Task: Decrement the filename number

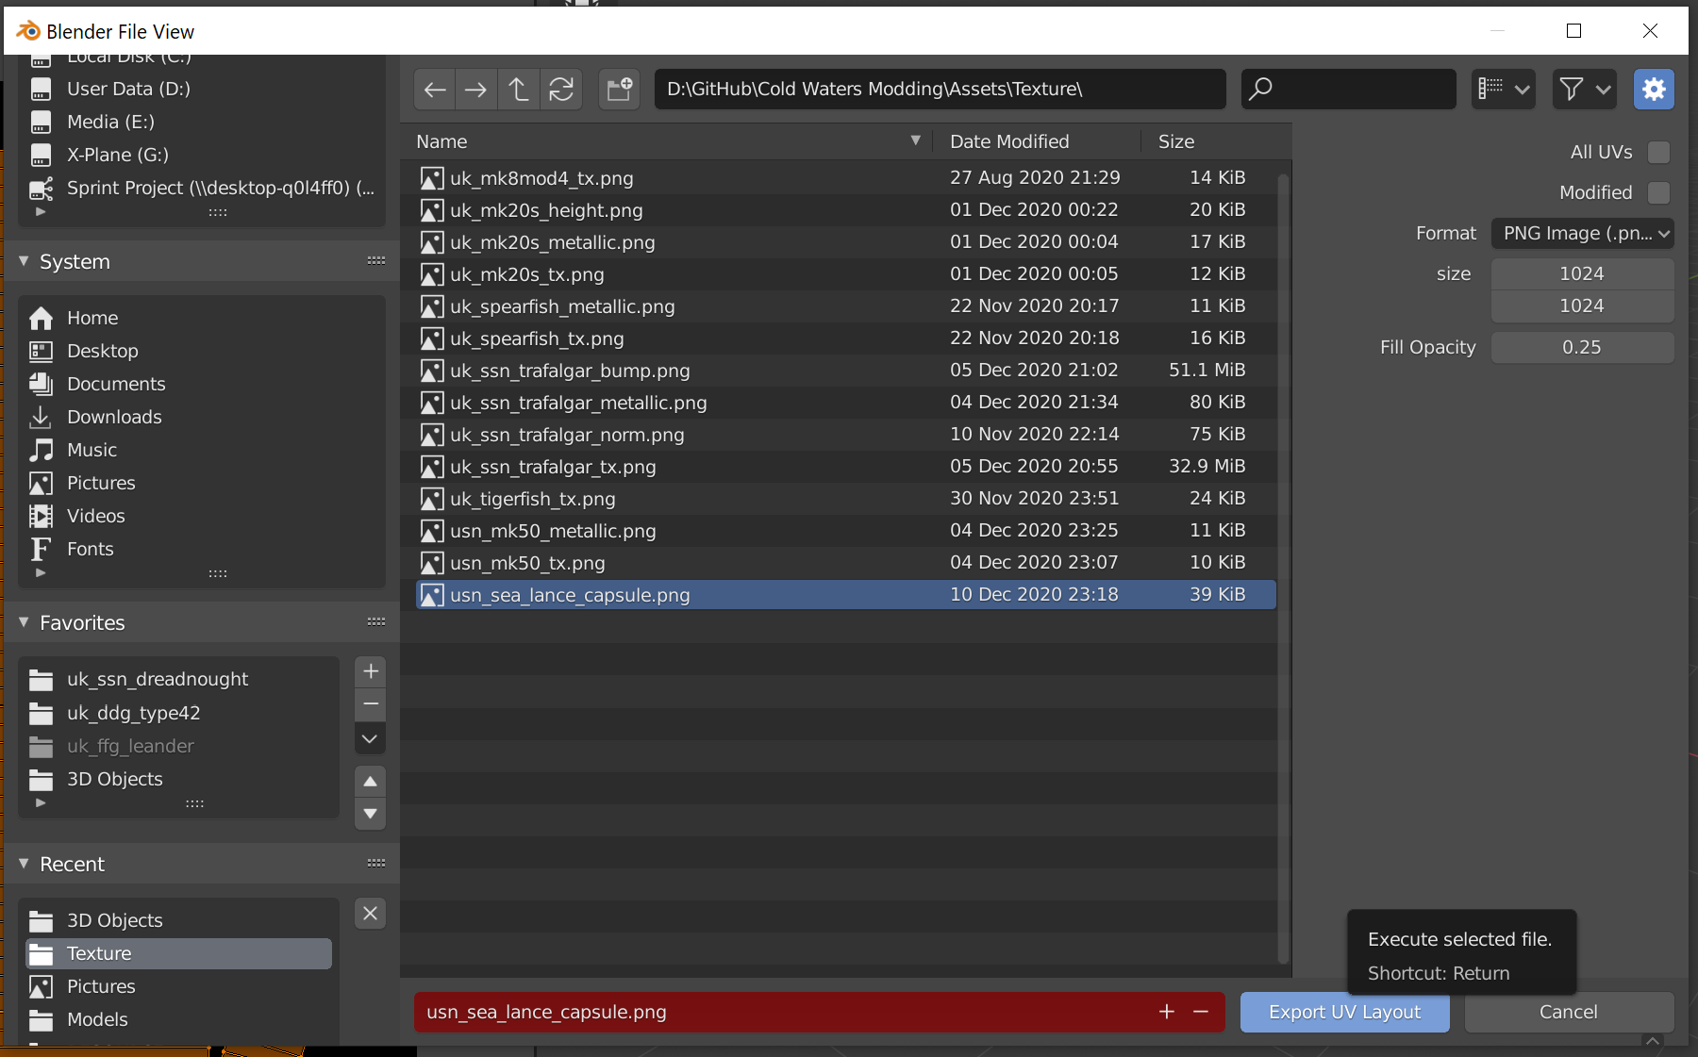Action: tap(1201, 1012)
